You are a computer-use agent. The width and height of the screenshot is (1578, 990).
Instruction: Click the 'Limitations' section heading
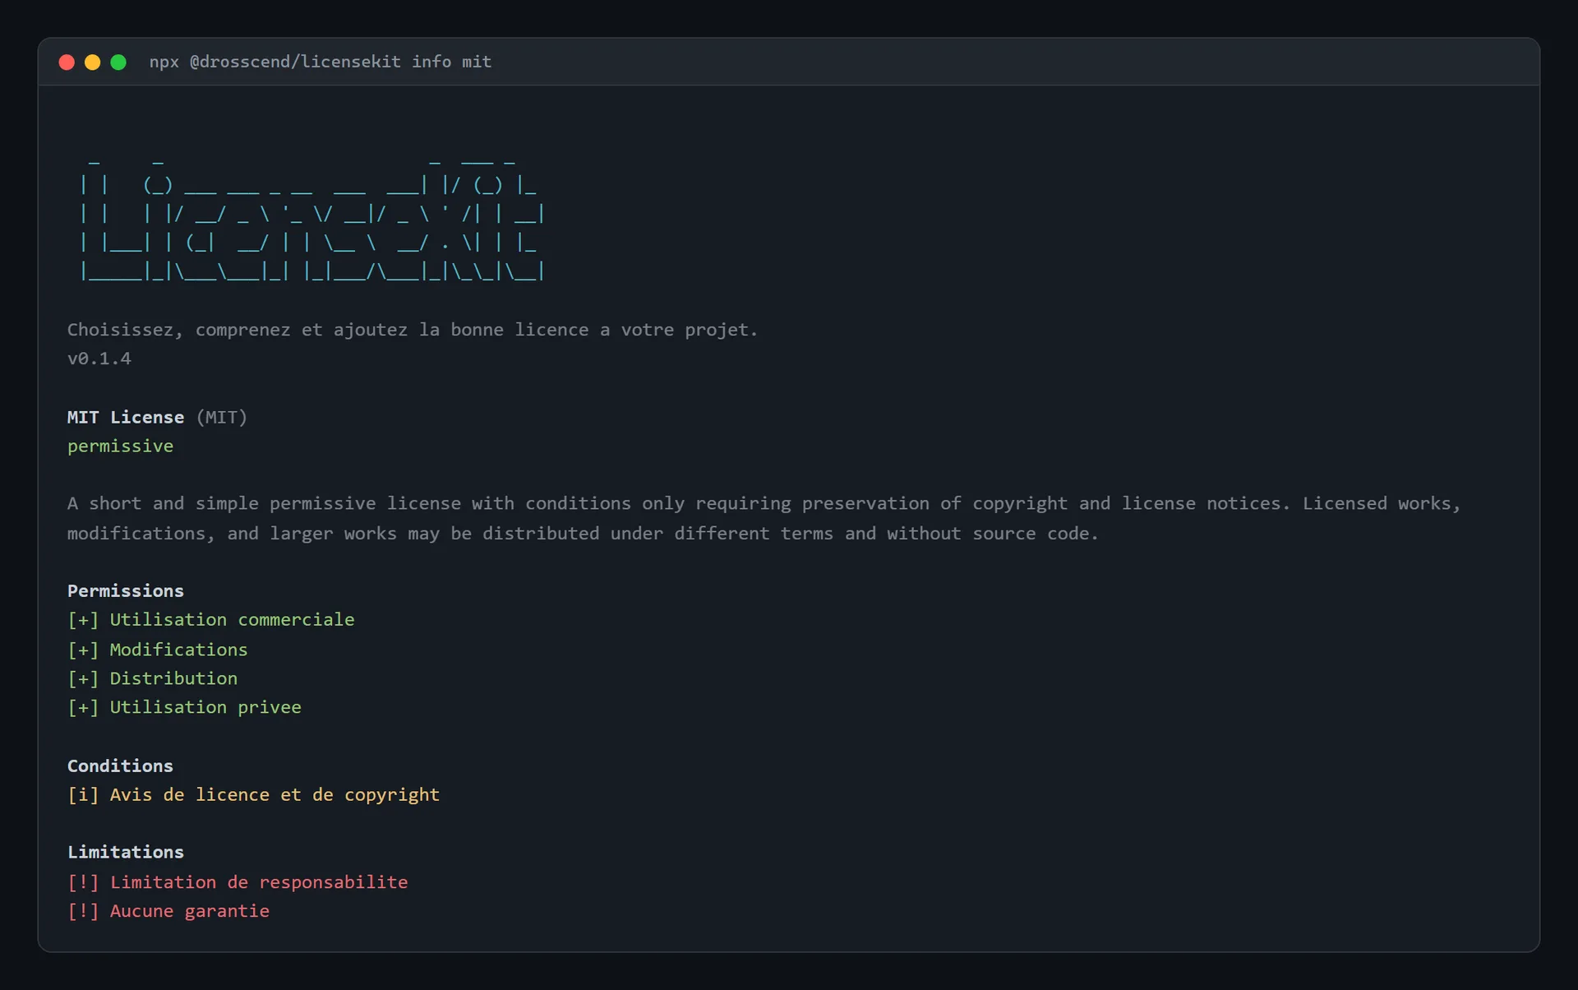(126, 853)
